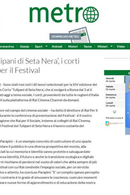
Task: Open the Coronavirus menu section
Action: click(x=7, y=46)
